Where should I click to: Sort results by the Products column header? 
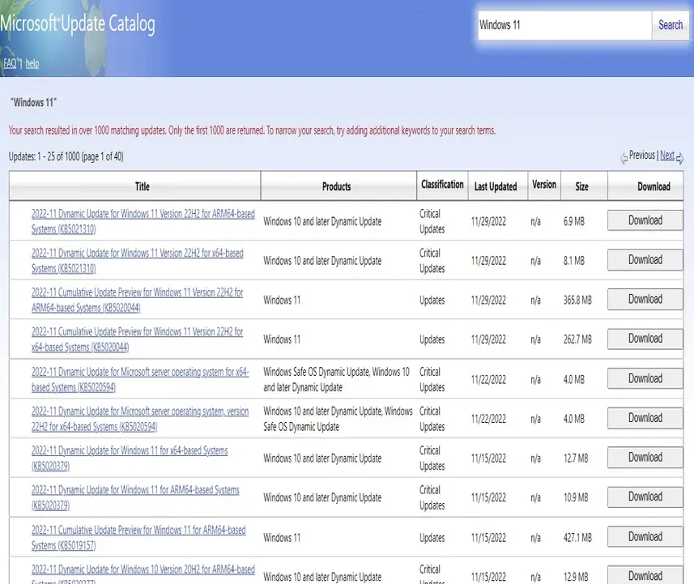[336, 186]
